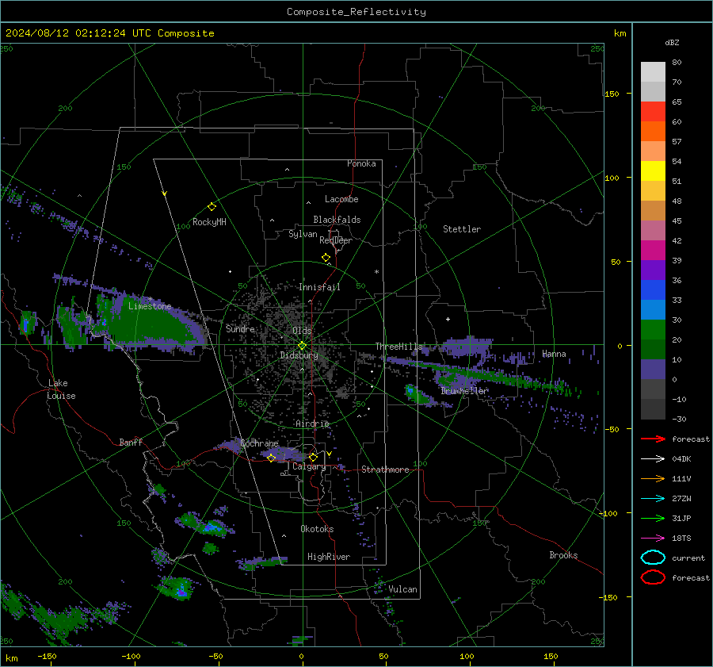Click the Limestone label
The image size is (713, 667).
150,306
